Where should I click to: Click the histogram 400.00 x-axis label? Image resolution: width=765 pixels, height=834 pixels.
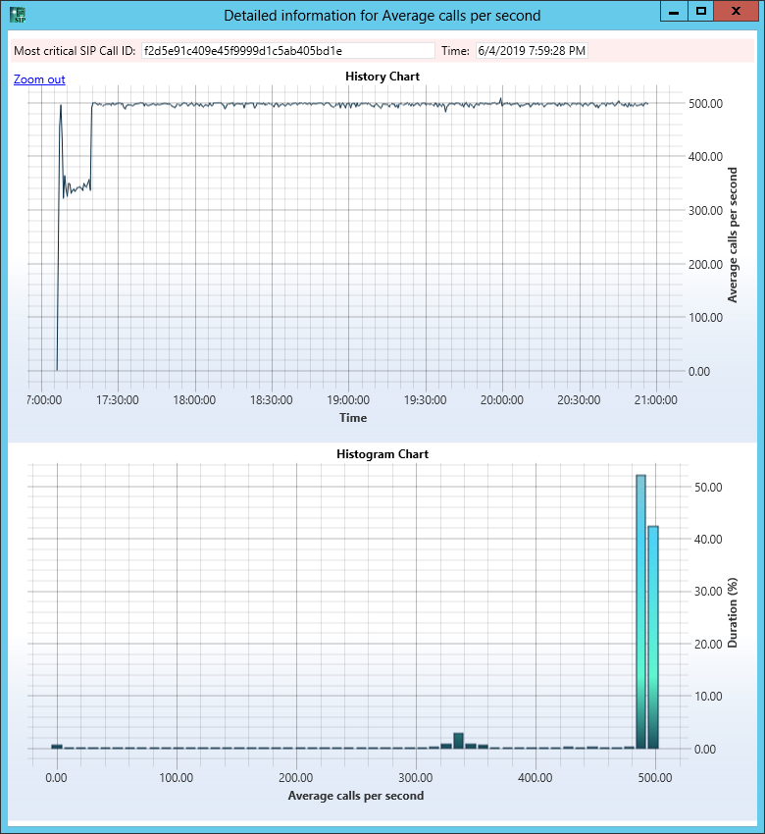[535, 778]
